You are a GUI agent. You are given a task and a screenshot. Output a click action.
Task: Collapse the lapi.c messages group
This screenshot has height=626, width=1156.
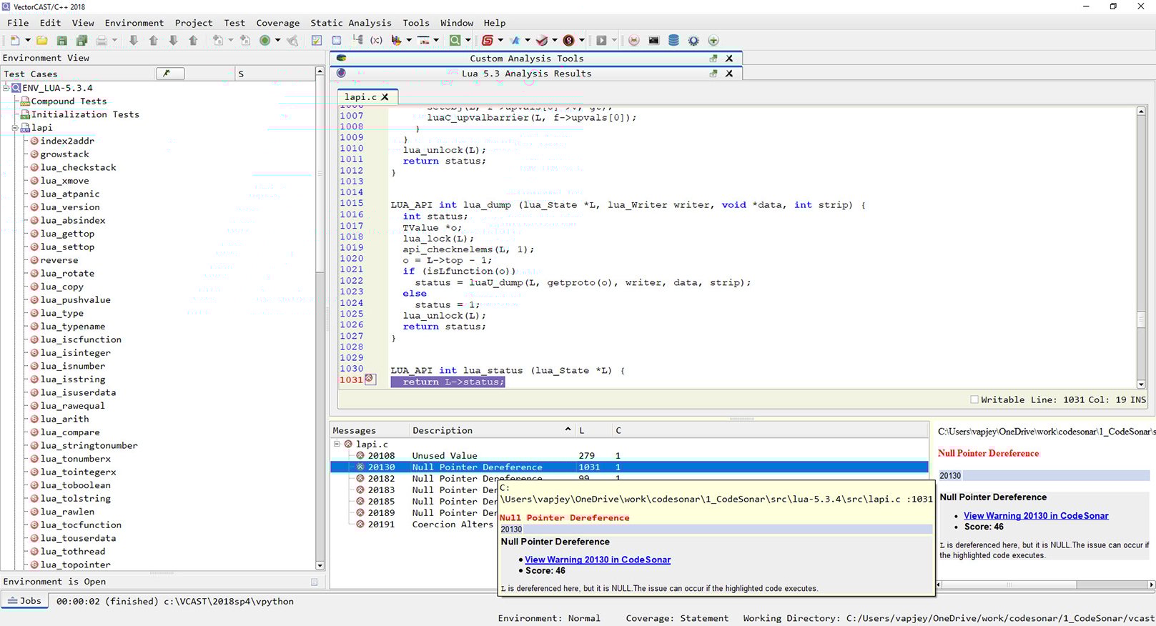[337, 444]
